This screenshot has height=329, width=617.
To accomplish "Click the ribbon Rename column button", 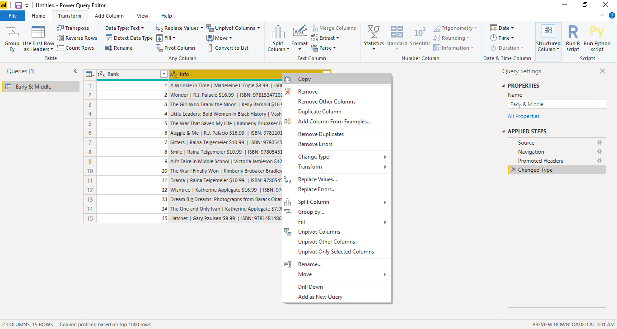I will tap(119, 48).
